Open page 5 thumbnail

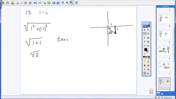click(164, 35)
